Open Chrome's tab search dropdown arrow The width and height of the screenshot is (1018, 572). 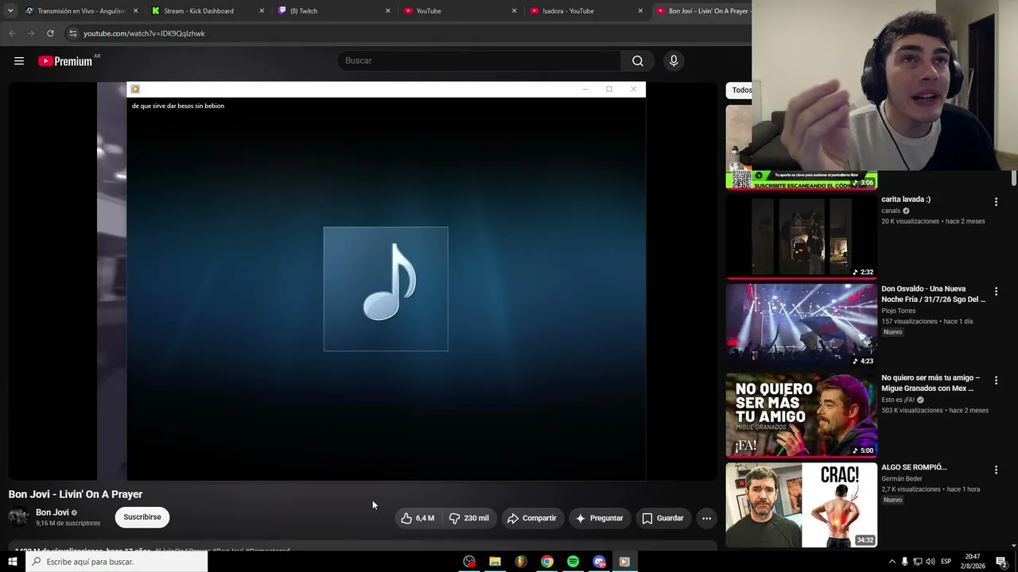pyautogui.click(x=10, y=11)
